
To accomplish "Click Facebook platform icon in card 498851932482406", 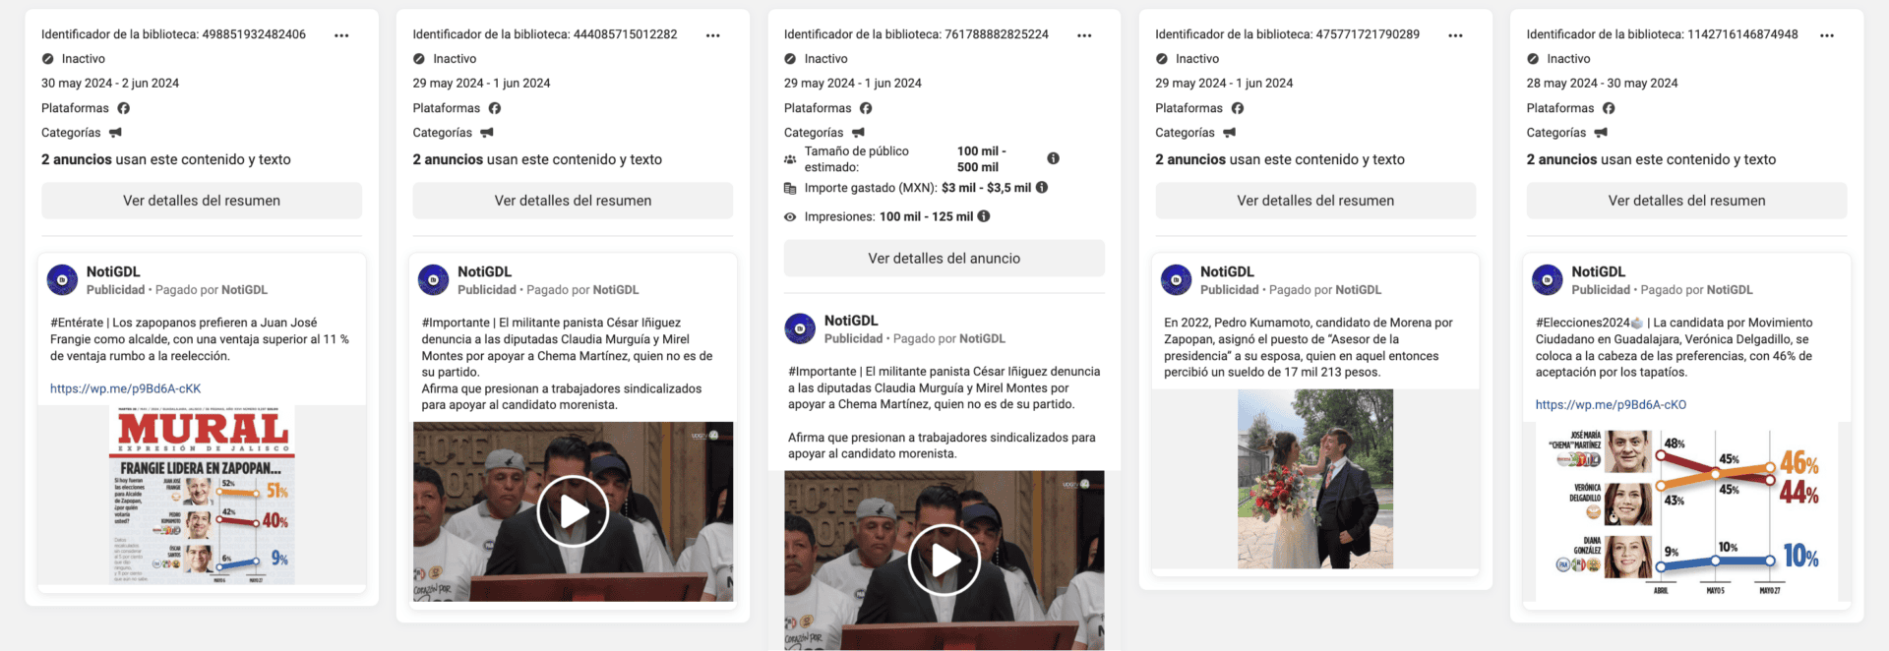I will 124,108.
